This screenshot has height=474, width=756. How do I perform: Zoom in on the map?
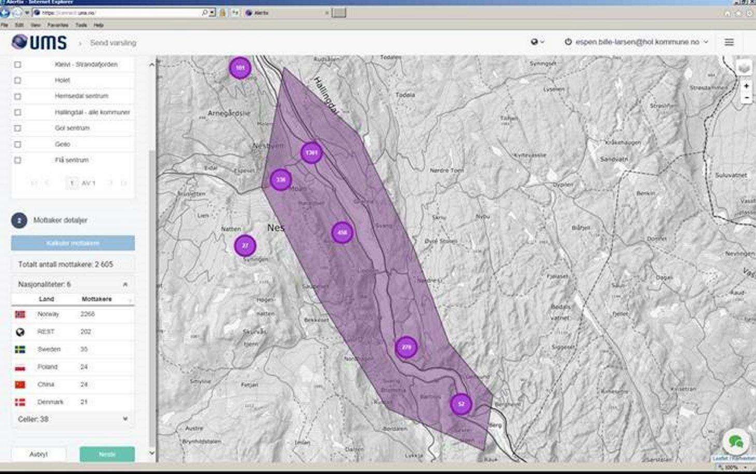(746, 86)
